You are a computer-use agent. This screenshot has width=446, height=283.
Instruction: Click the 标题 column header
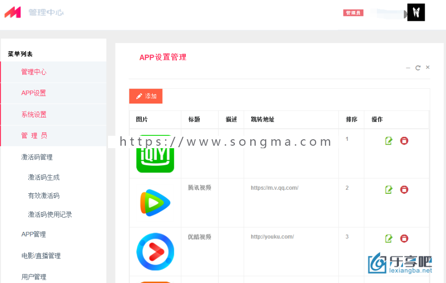pos(194,119)
